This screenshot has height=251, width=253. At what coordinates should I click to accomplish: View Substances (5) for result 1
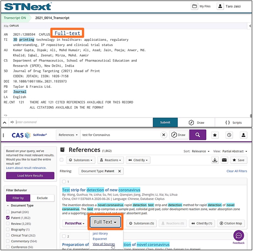141,223
